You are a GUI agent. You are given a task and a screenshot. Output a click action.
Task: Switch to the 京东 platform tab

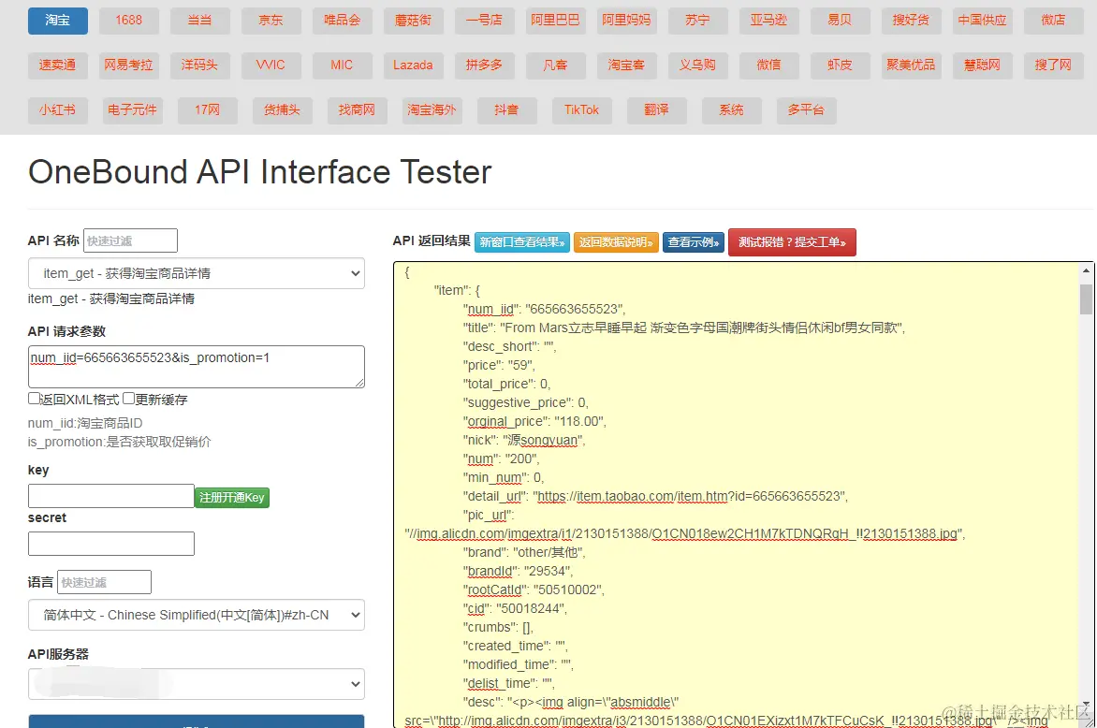(271, 20)
